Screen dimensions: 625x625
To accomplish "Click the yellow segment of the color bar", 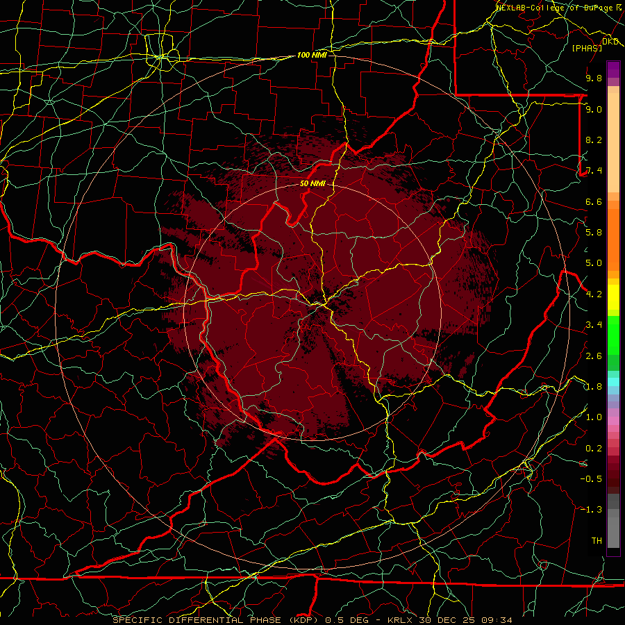I will 613,297.
